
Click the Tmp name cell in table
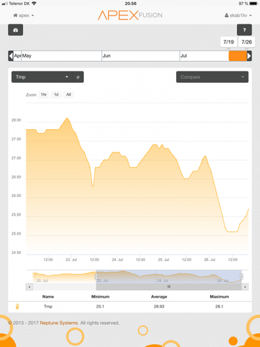pyautogui.click(x=48, y=307)
